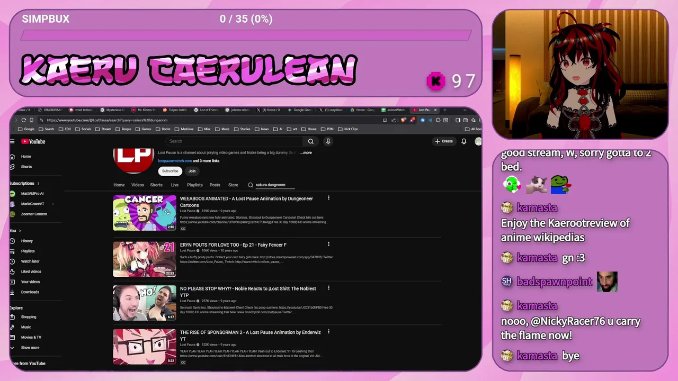Click the channel search field 'sakura dungeonm'
Viewport: 678px width, 381px height.
tap(274, 185)
